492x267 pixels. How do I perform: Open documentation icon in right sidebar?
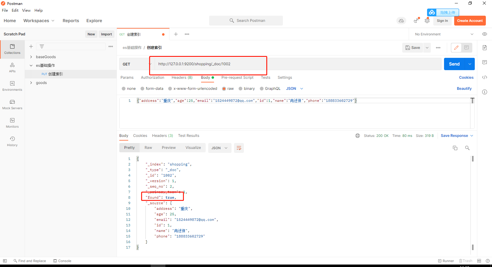485,48
